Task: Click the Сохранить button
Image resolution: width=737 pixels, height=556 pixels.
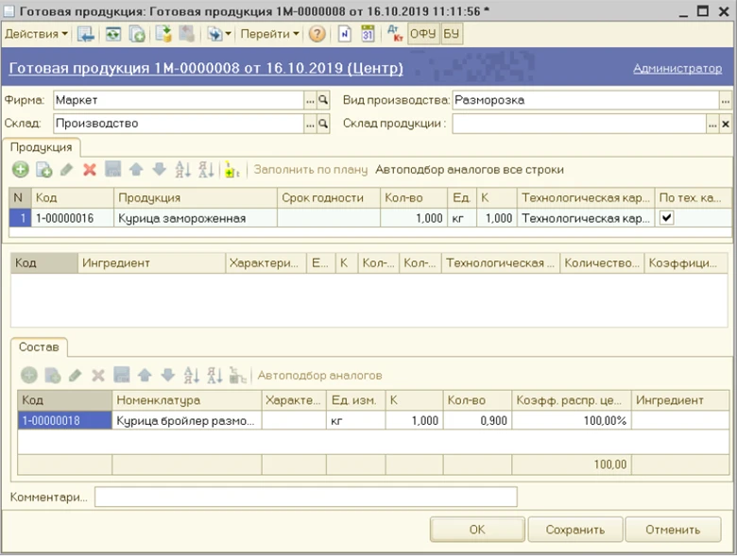Action: pyautogui.click(x=574, y=530)
